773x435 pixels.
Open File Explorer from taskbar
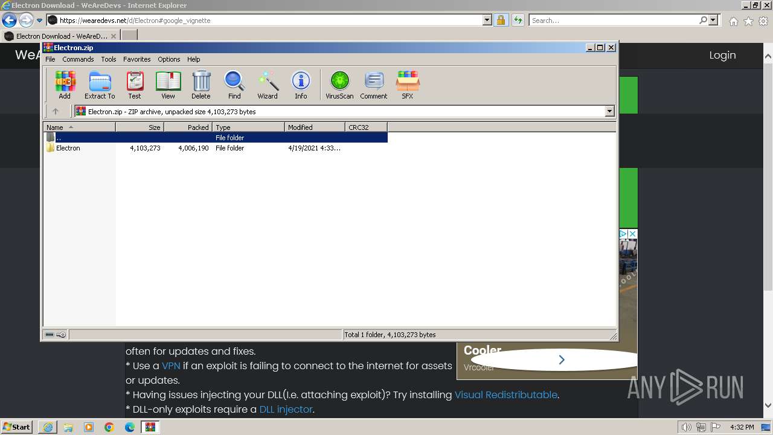pyautogui.click(x=68, y=427)
